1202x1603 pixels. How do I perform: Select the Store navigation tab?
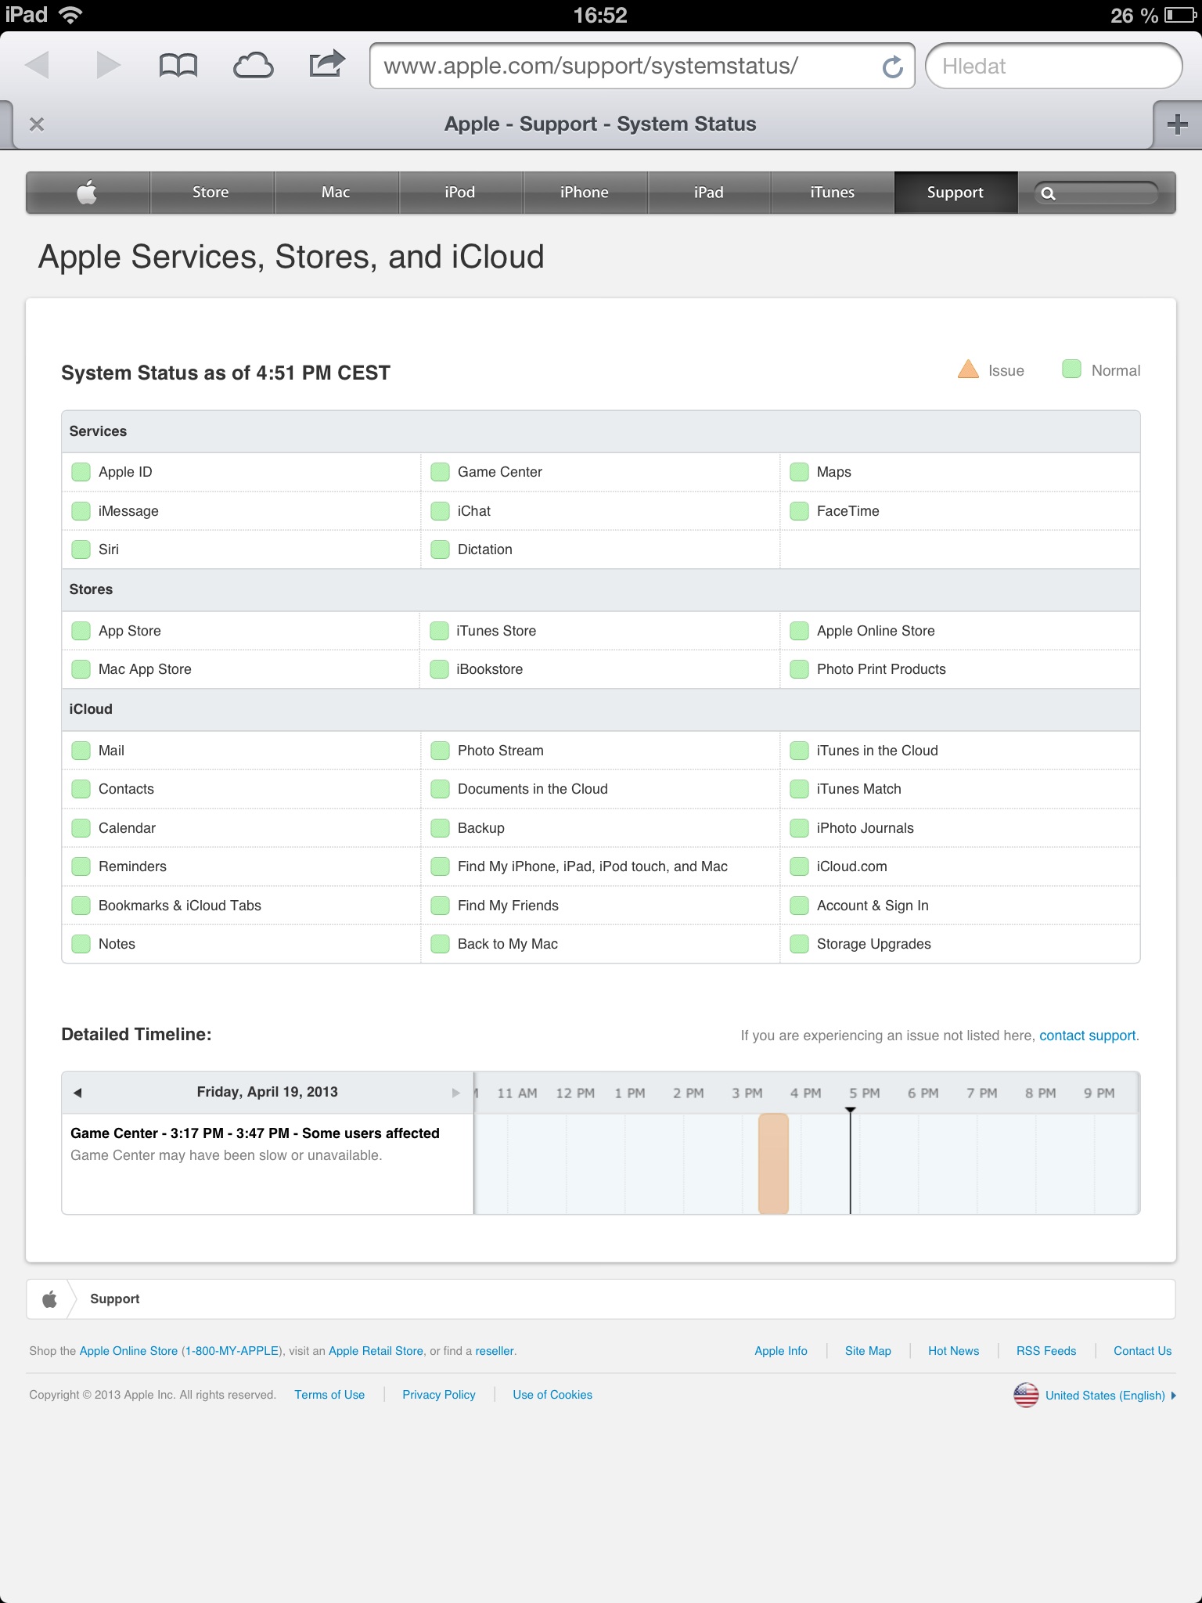tap(211, 193)
